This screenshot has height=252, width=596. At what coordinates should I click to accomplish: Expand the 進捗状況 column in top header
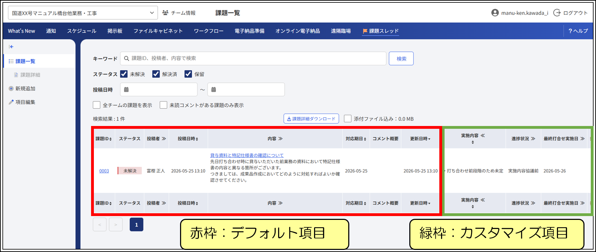(x=533, y=139)
